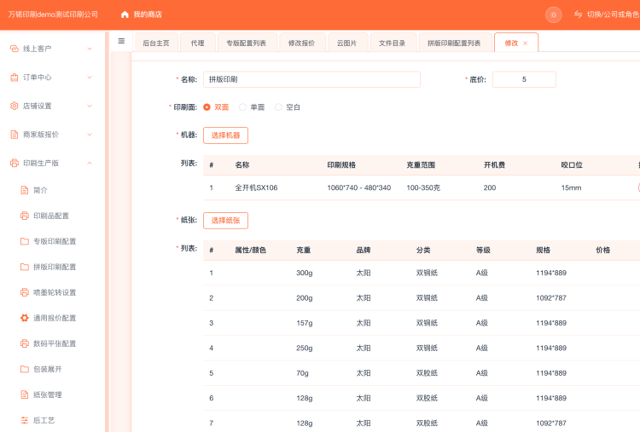The image size is (640, 432).
Task: Collapse sidebar with the hamburger menu icon
Action: coord(121,41)
